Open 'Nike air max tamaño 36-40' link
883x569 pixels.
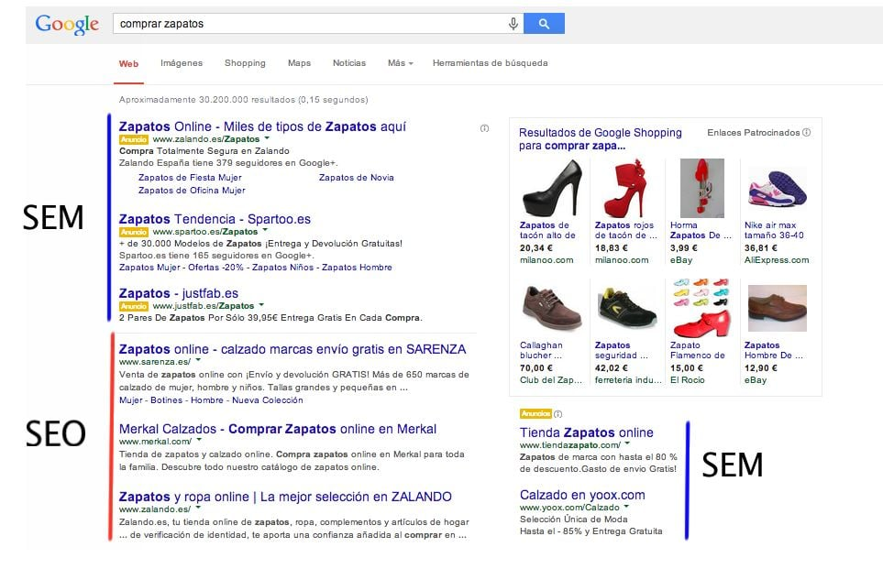[774, 230]
